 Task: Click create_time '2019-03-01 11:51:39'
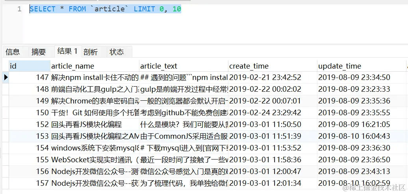(x=273, y=136)
